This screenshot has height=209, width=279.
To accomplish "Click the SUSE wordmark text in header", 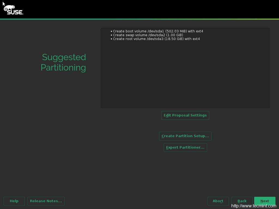I will [x=15, y=12].
